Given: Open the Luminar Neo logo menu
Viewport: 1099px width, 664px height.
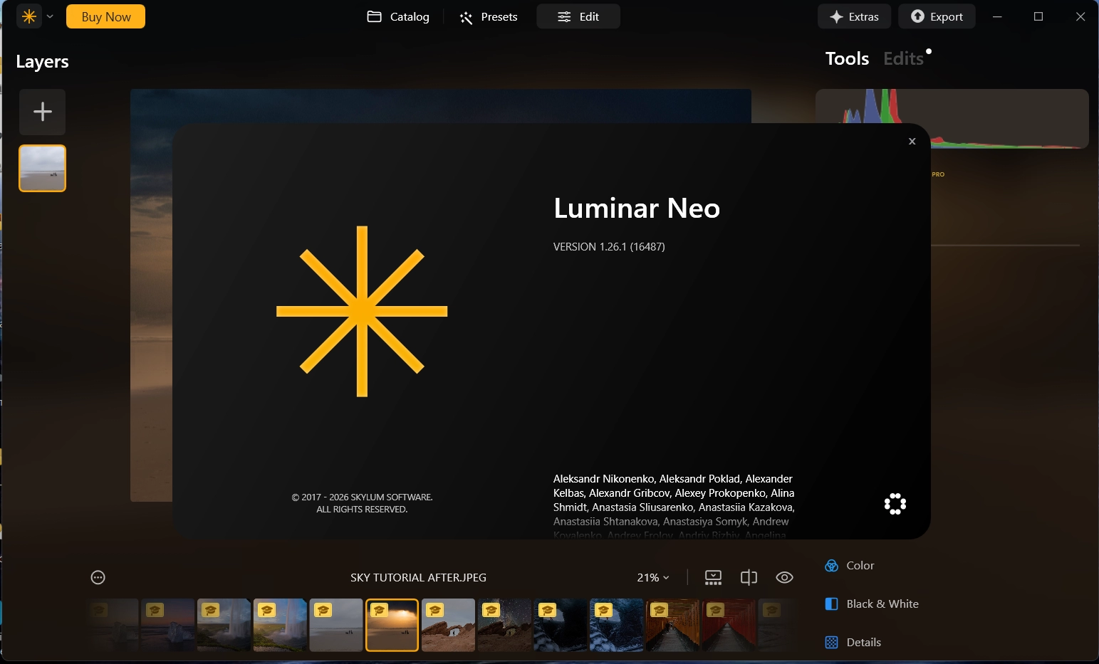Looking at the screenshot, I should pyautogui.click(x=29, y=16).
